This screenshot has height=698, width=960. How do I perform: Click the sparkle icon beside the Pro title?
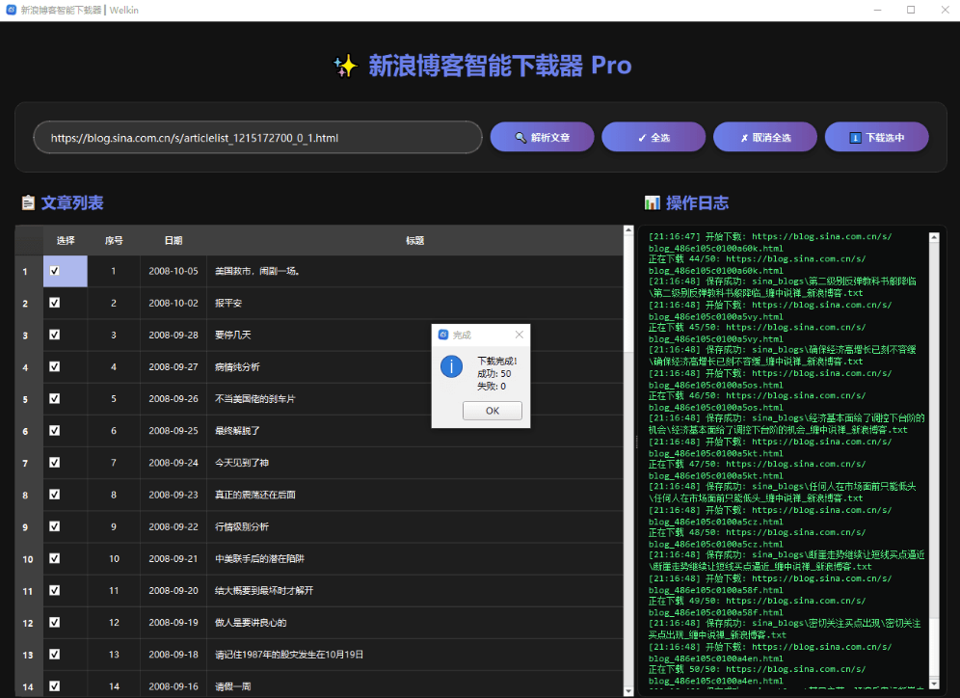click(345, 66)
